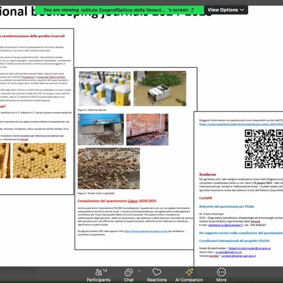Select the snow-covered beehives photo

(105, 88)
